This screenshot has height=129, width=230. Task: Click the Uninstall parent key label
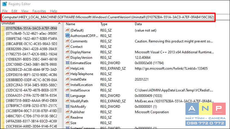pos(8,23)
